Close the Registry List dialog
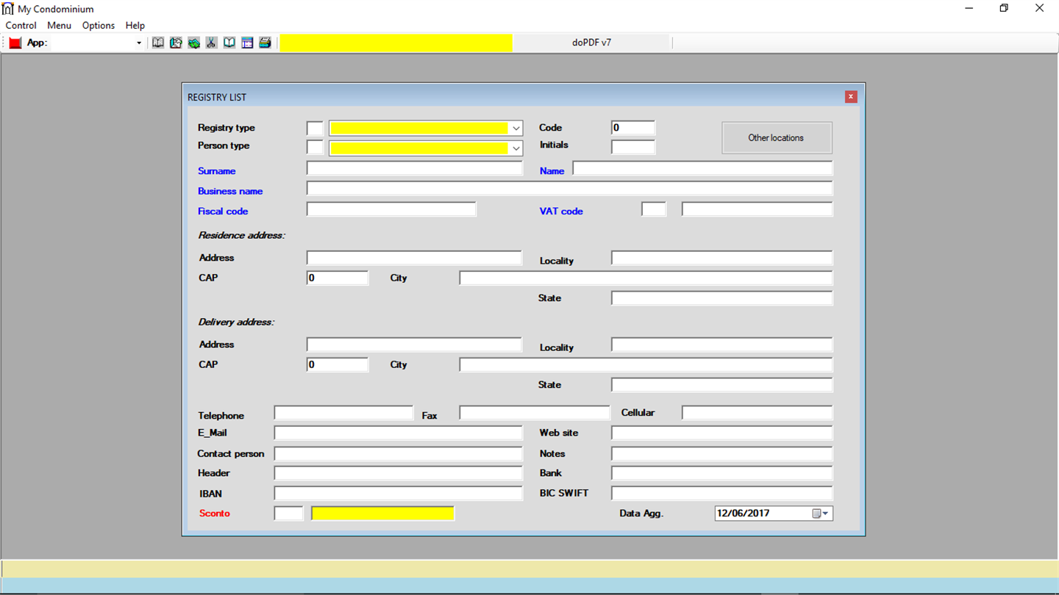The width and height of the screenshot is (1059, 595). click(x=851, y=96)
